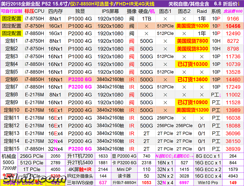This screenshot has height=186, width=244.
Task: Click the 1TB hard drive cell
Action: point(146,19)
